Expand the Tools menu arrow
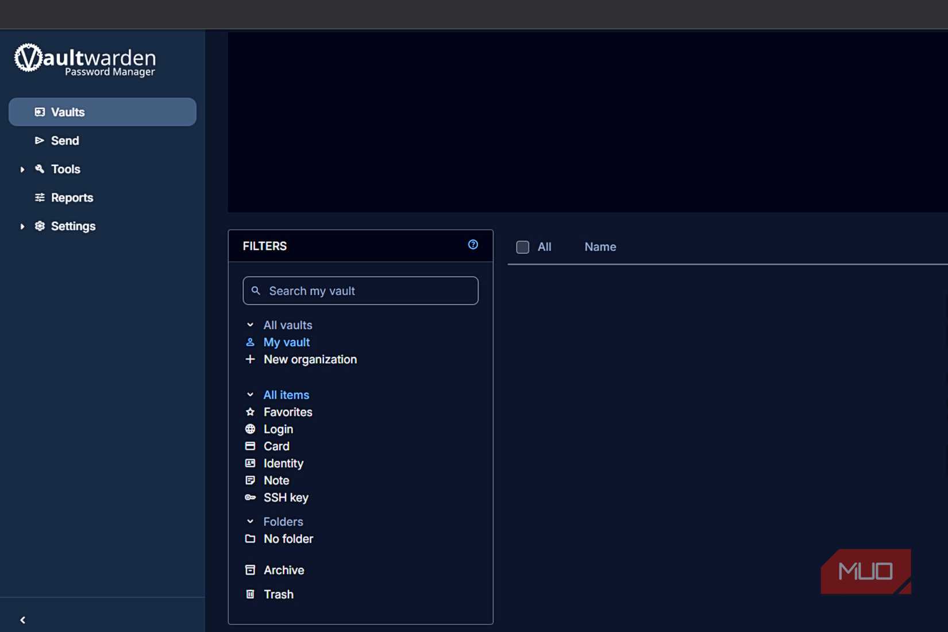Image resolution: width=948 pixels, height=632 pixels. coord(22,169)
